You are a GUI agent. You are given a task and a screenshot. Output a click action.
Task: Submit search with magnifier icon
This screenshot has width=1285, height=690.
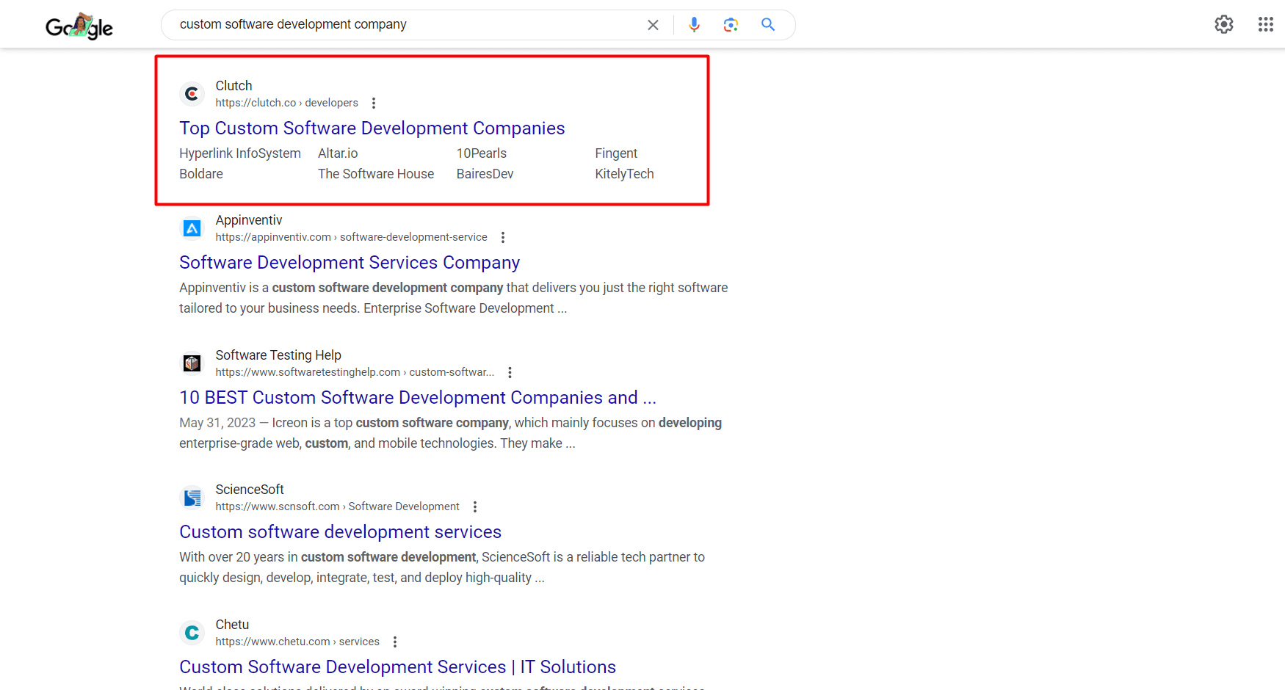768,25
